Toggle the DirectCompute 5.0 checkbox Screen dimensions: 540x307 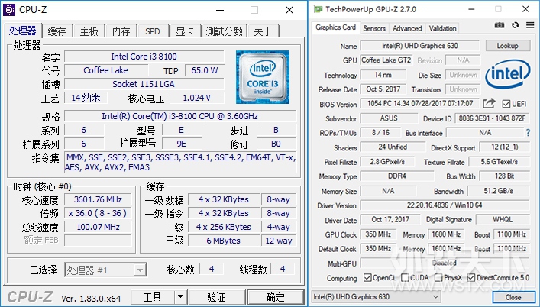471,277
